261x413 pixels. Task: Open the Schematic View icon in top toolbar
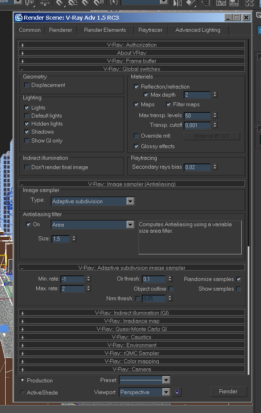[234, 3]
